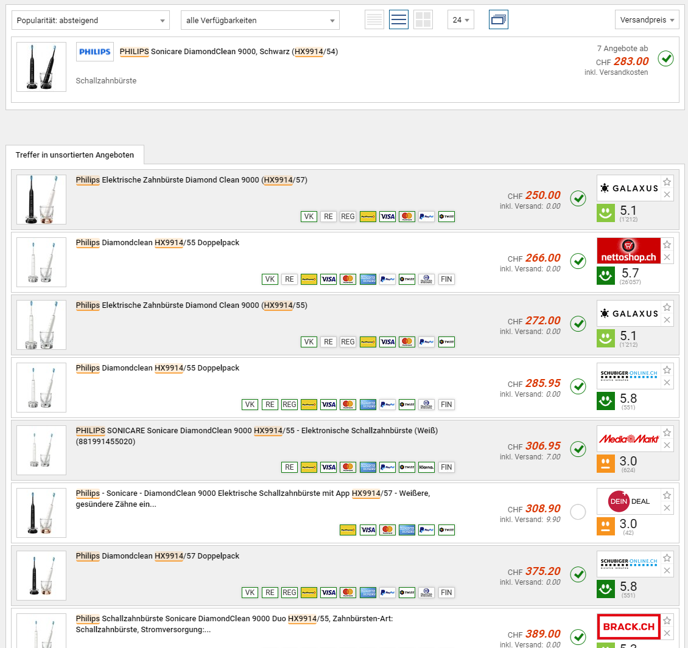
Task: Select Treffer in unsortierten Angeboten tab
Action: click(75, 155)
